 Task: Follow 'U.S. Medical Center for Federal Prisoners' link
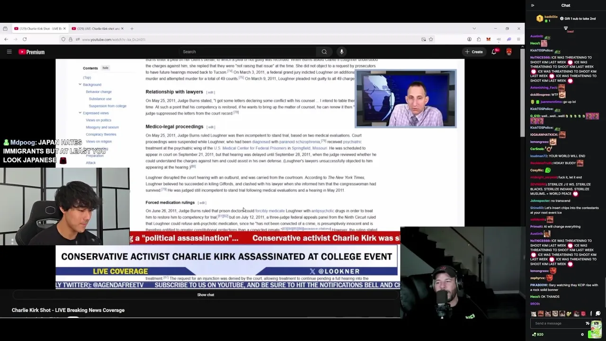coord(250,148)
